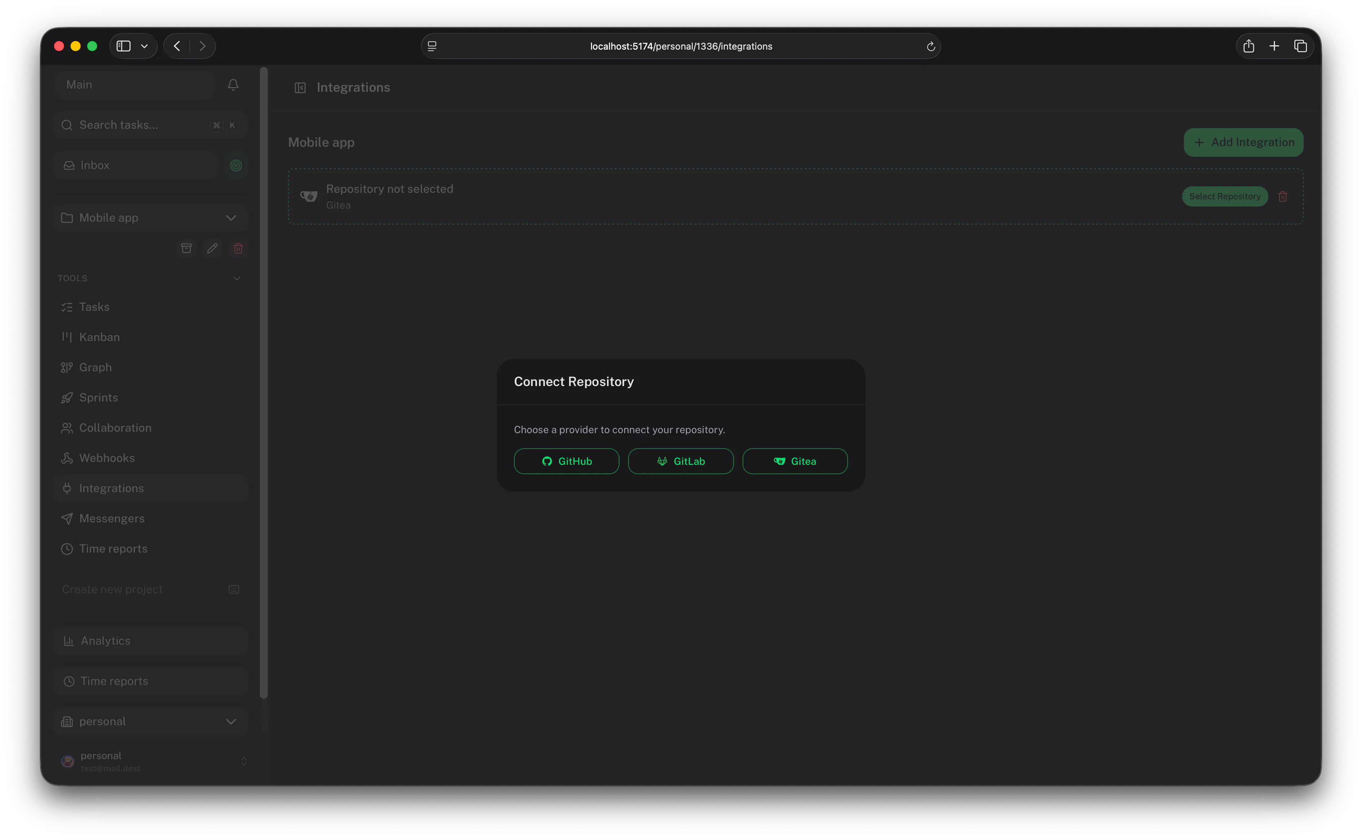The height and width of the screenshot is (839, 1362).
Task: Focus the Create new project field
Action: tap(150, 589)
